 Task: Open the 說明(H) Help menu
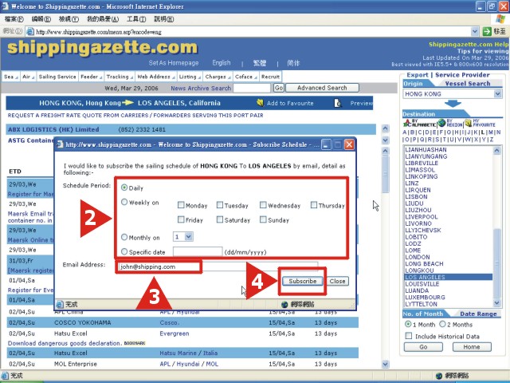pyautogui.click(x=164, y=19)
